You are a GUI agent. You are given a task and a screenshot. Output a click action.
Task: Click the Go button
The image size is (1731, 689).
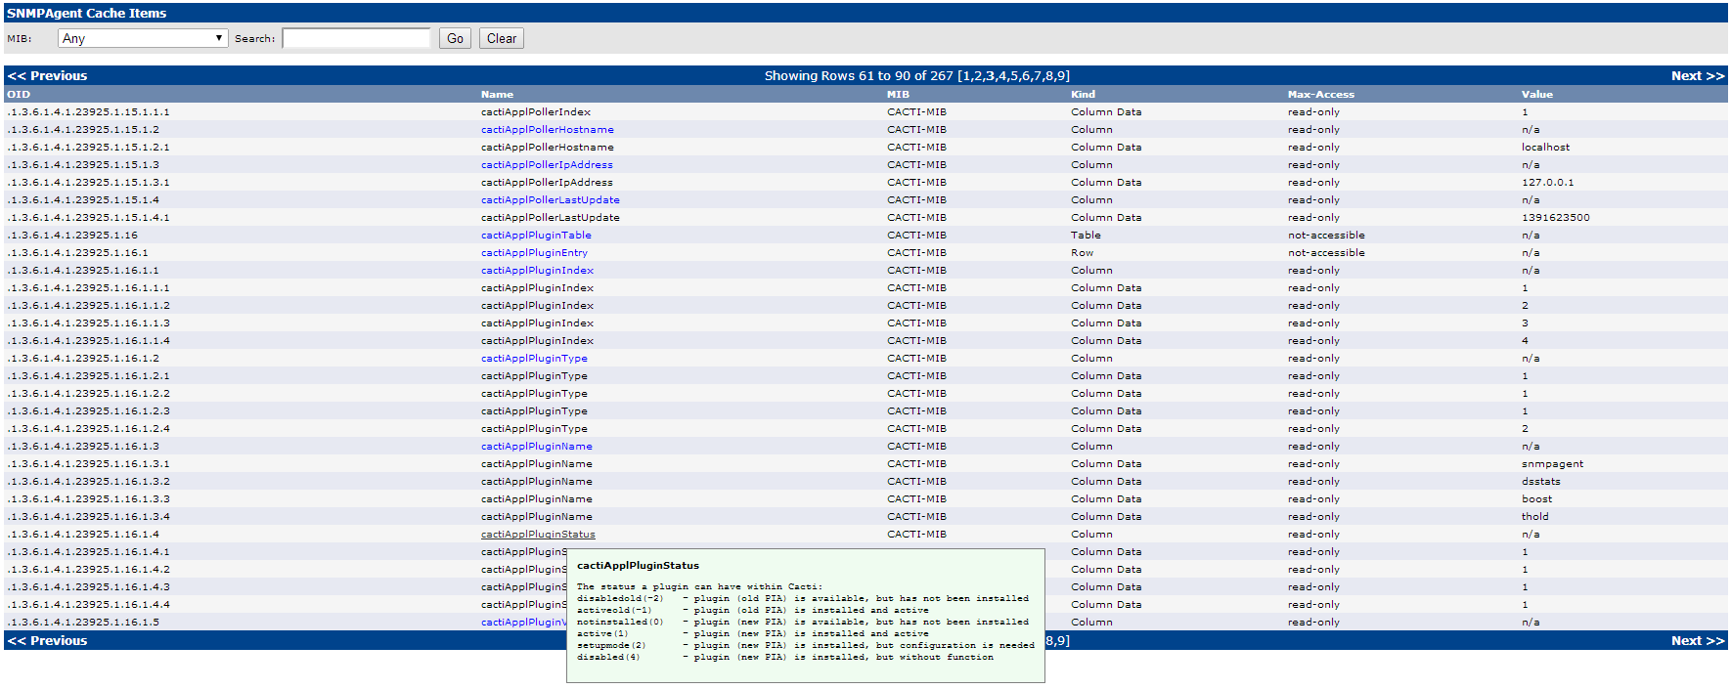click(x=456, y=38)
